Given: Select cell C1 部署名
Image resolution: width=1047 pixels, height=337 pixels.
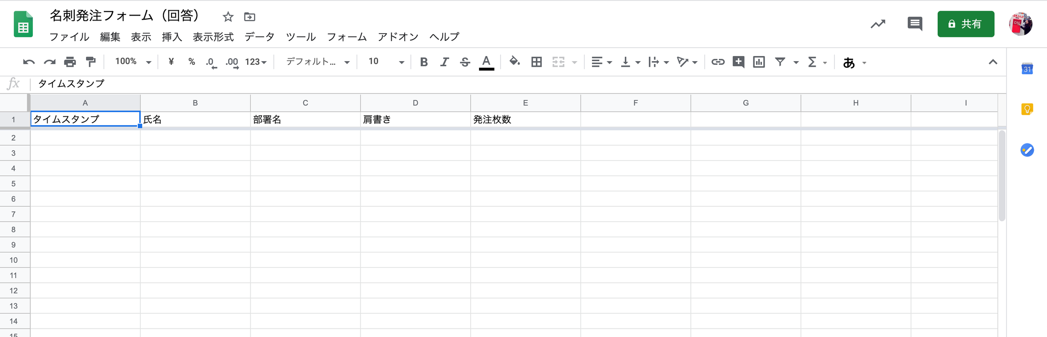Looking at the screenshot, I should coord(305,119).
